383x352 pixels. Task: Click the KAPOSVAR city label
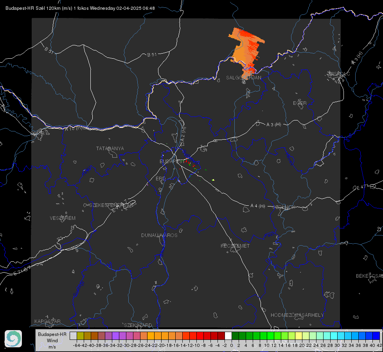(47, 321)
